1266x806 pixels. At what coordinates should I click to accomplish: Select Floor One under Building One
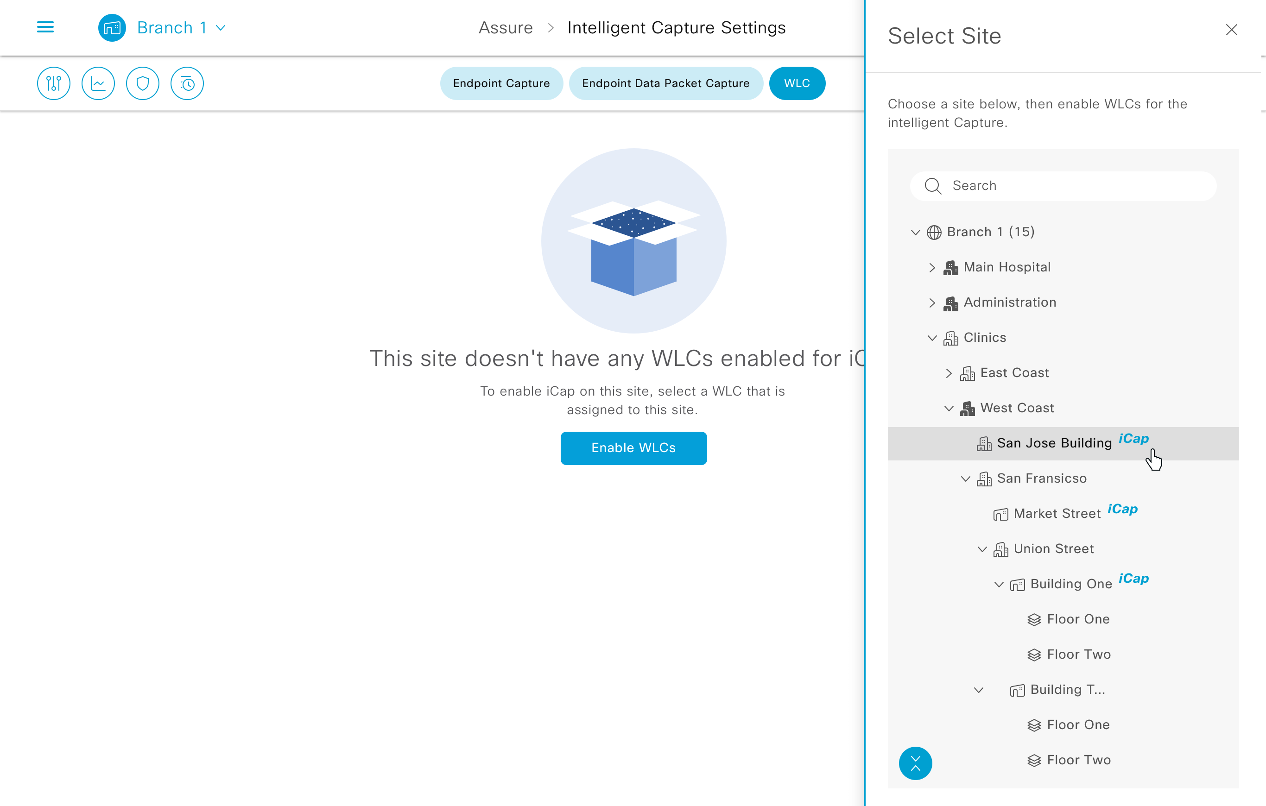(x=1078, y=619)
